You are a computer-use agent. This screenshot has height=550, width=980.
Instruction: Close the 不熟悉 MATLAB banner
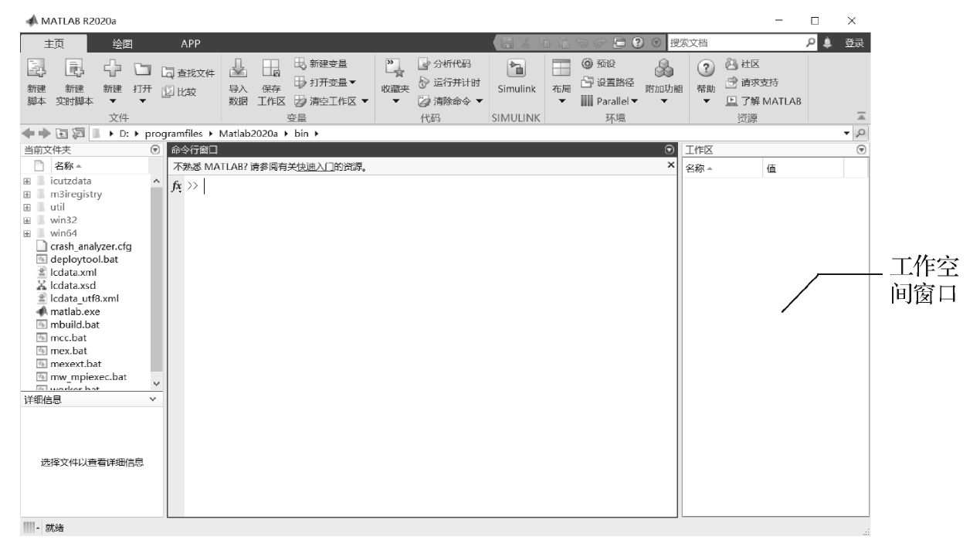pyautogui.click(x=670, y=166)
